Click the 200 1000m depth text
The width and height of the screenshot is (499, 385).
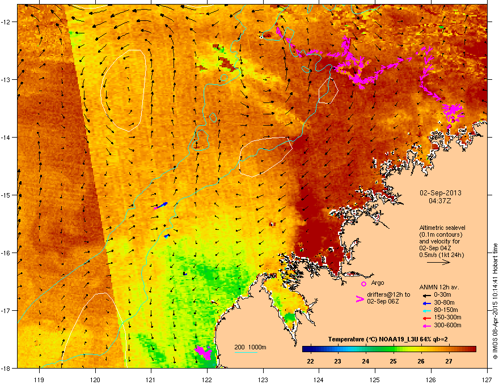tap(250, 347)
